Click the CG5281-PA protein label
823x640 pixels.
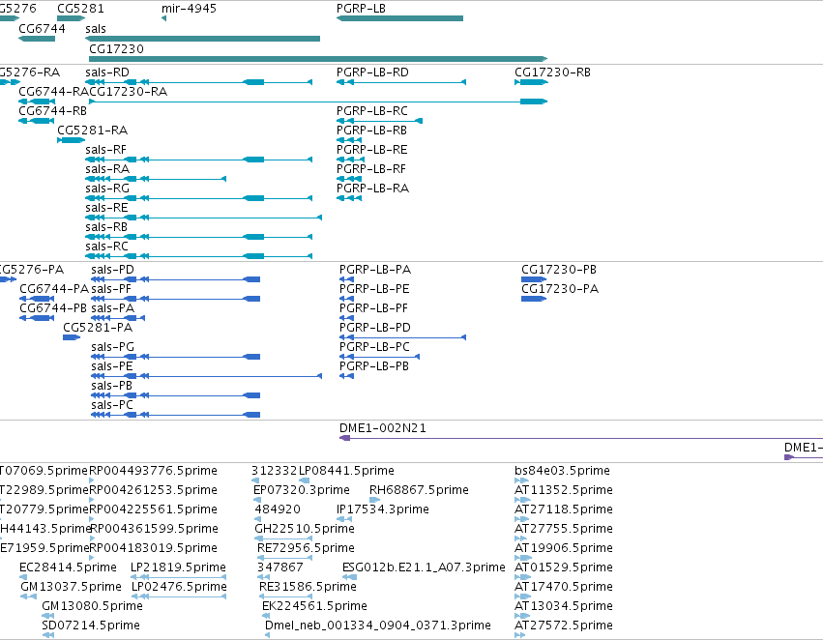[98, 328]
